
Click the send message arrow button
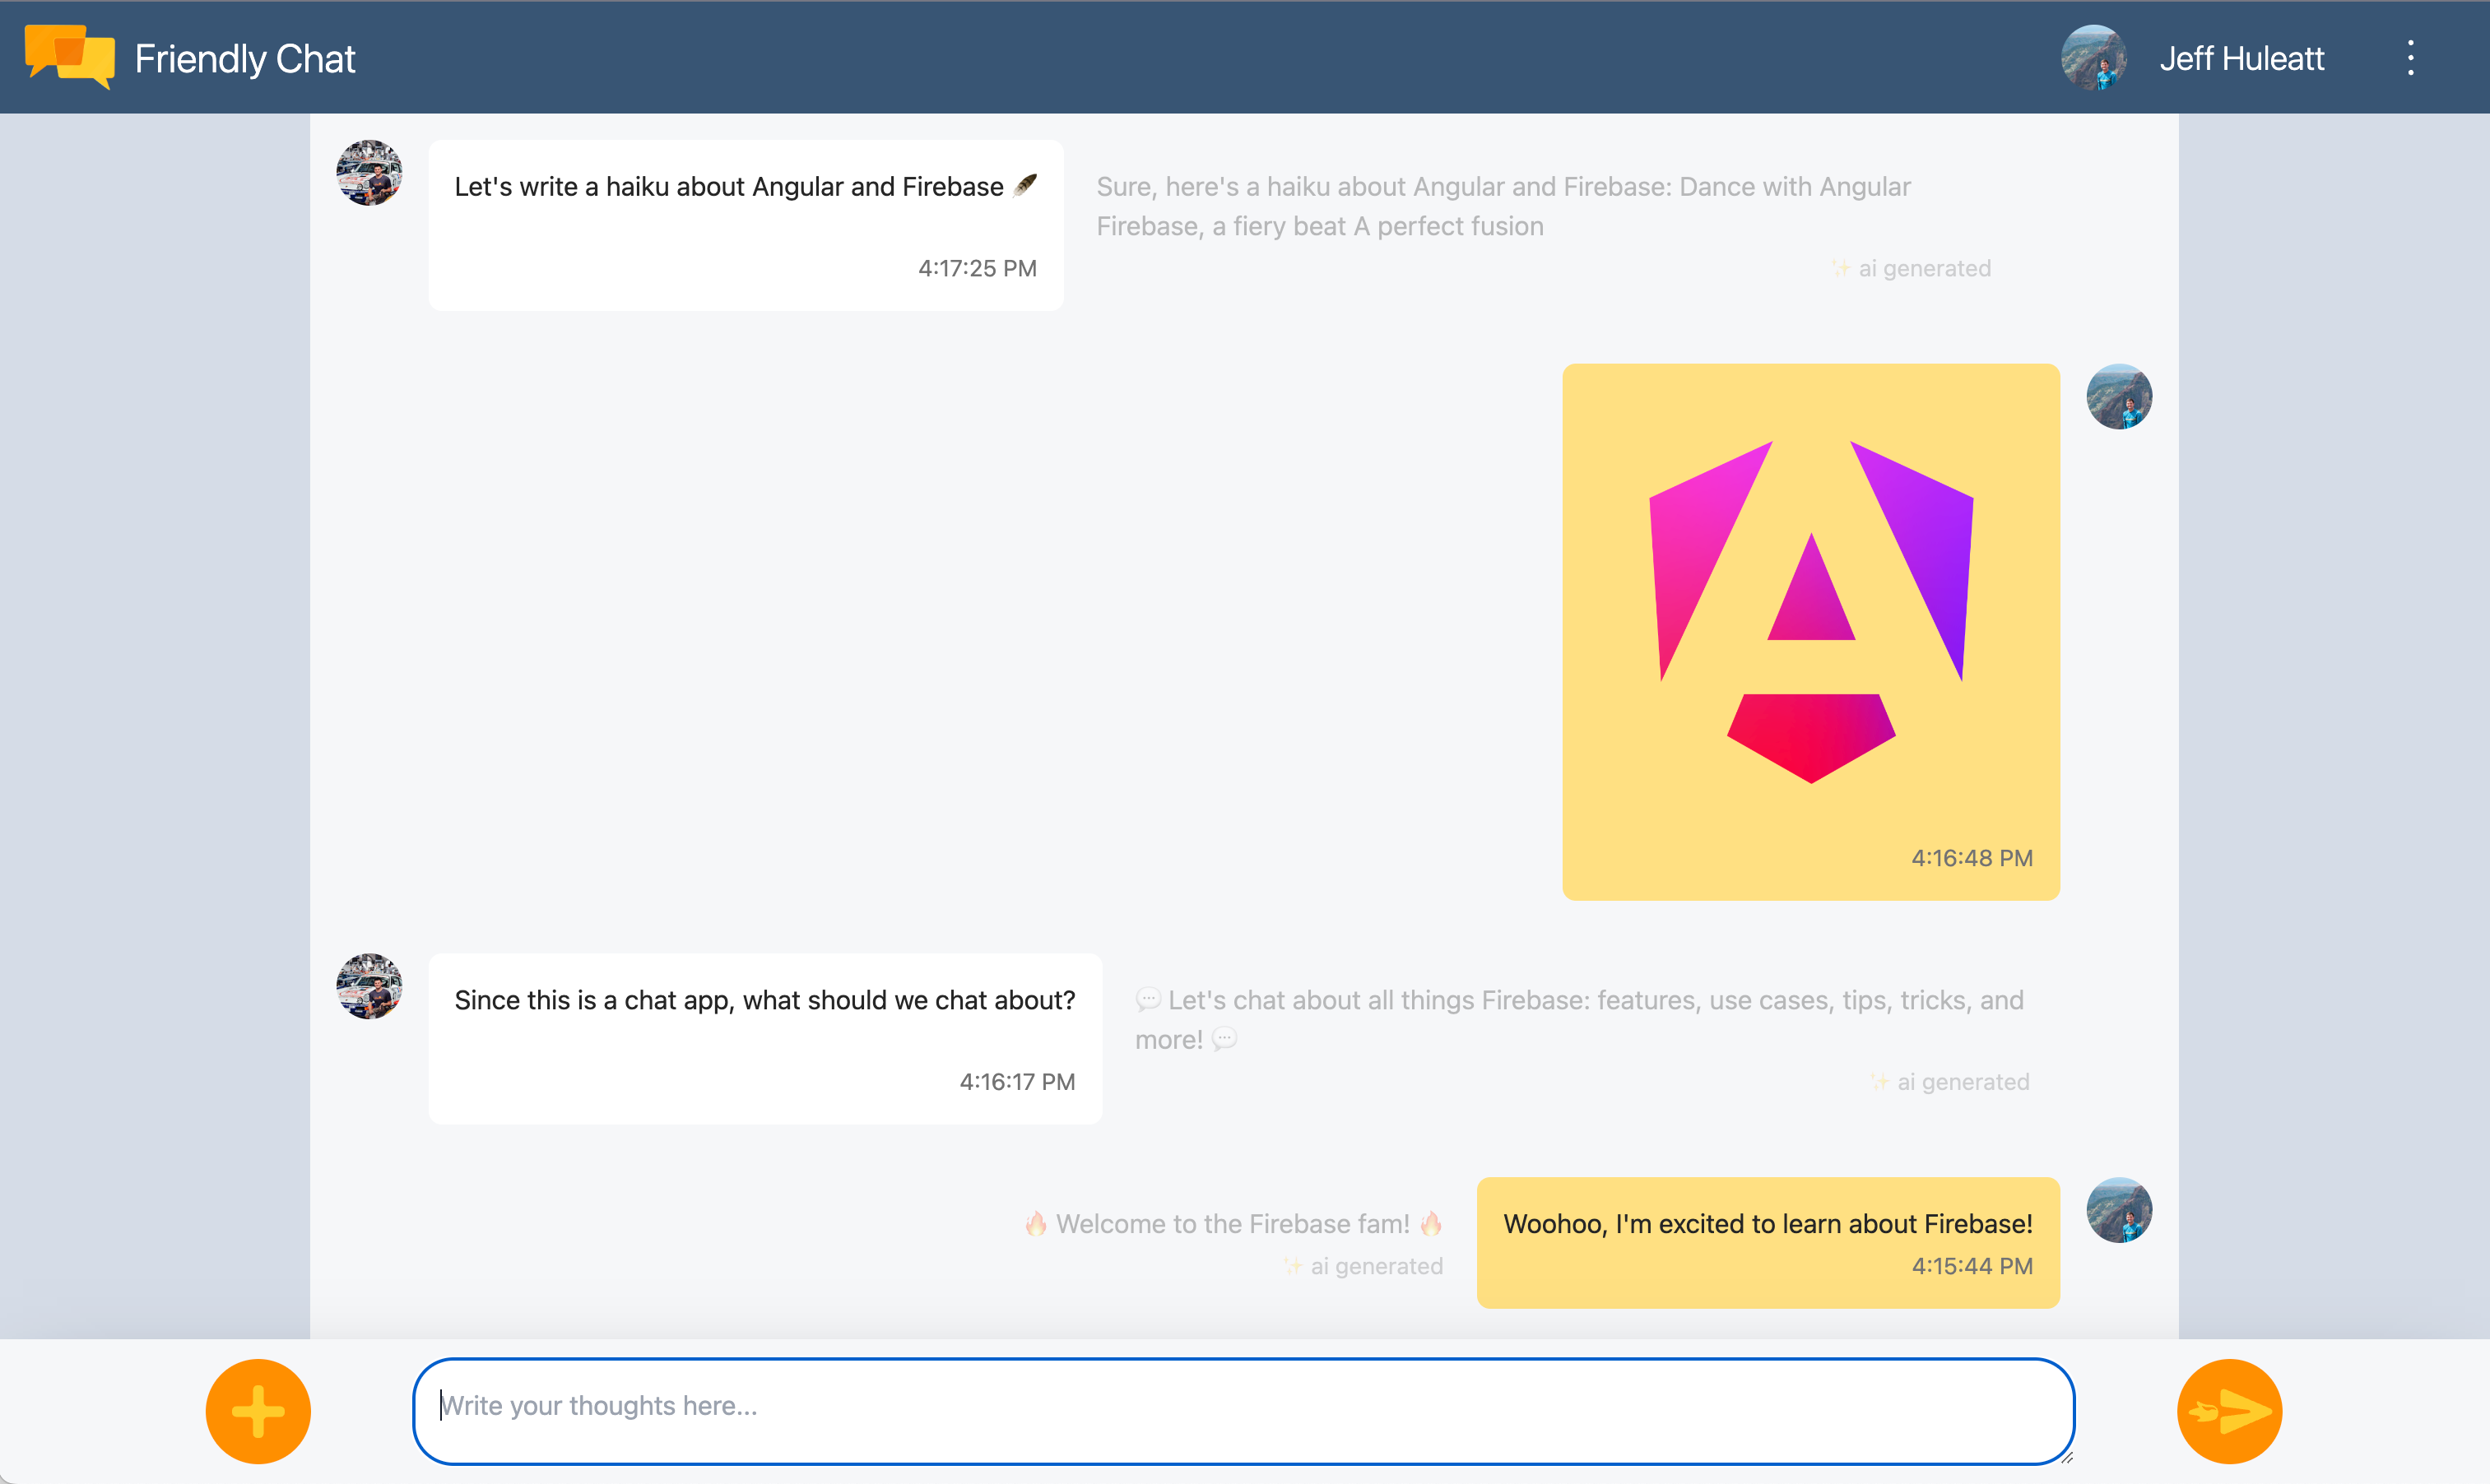(x=2228, y=1408)
